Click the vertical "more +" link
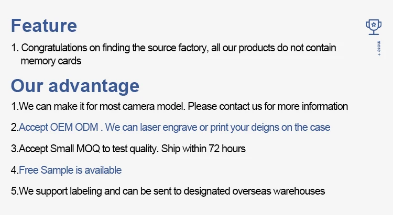This screenshot has height=215, width=393. click(x=378, y=48)
